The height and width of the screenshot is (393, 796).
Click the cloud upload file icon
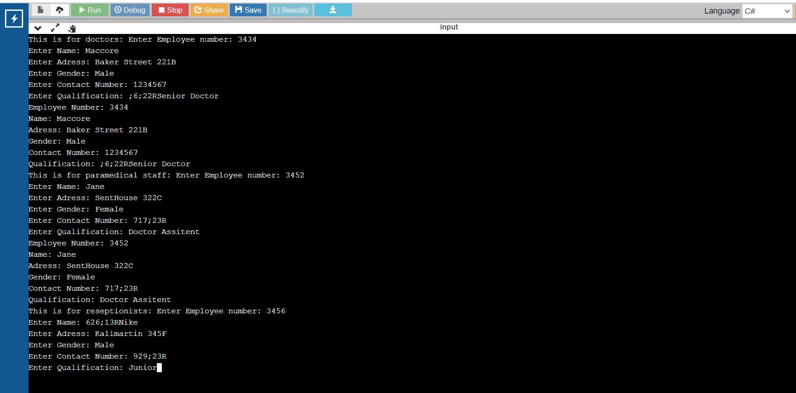coord(59,10)
